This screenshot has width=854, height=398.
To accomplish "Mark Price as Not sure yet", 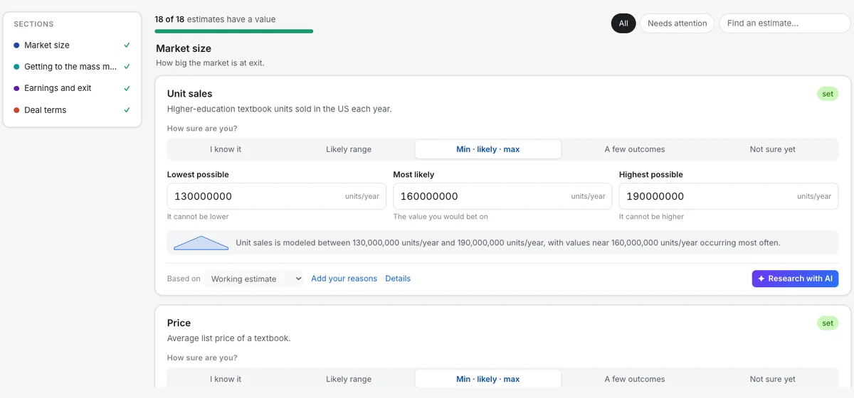I will pos(773,379).
